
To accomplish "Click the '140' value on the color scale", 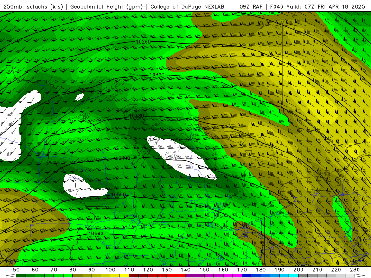I will [185, 270].
